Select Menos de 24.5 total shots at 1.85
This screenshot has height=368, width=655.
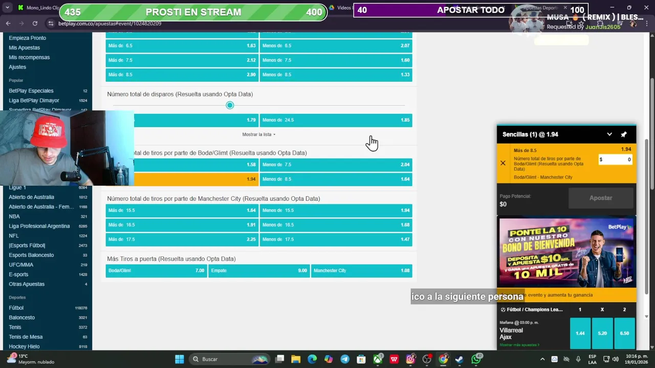[336, 120]
